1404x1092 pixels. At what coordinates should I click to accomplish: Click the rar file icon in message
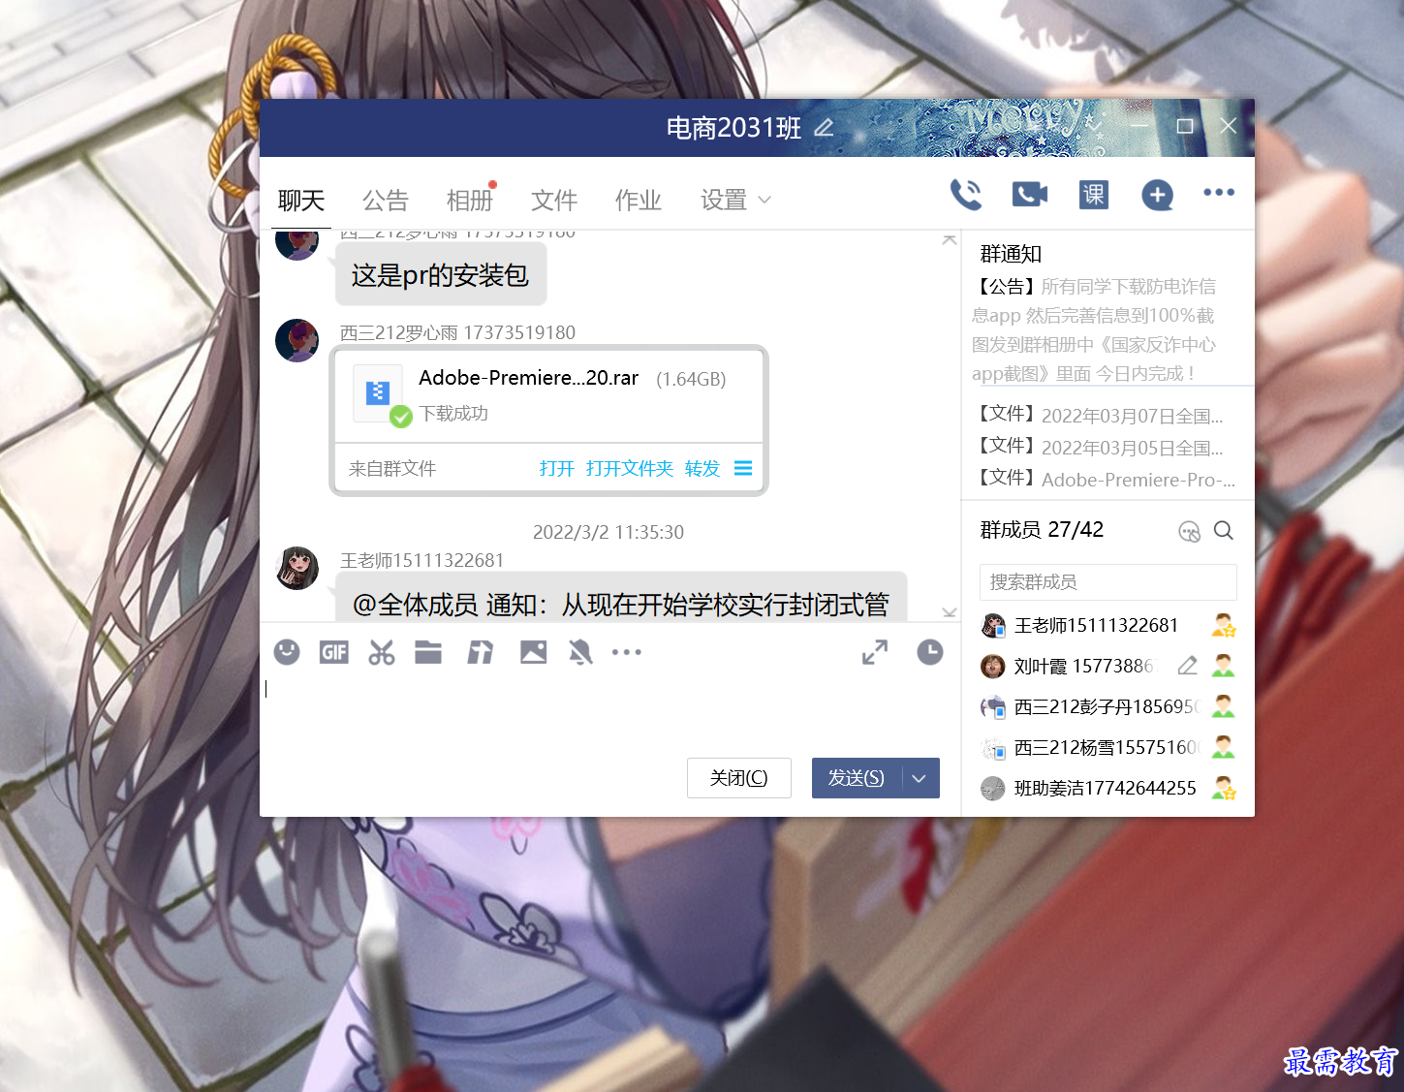(378, 392)
